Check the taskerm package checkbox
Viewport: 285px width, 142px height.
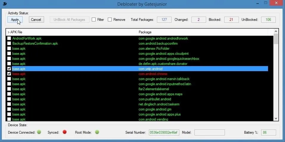[x=9, y=104]
